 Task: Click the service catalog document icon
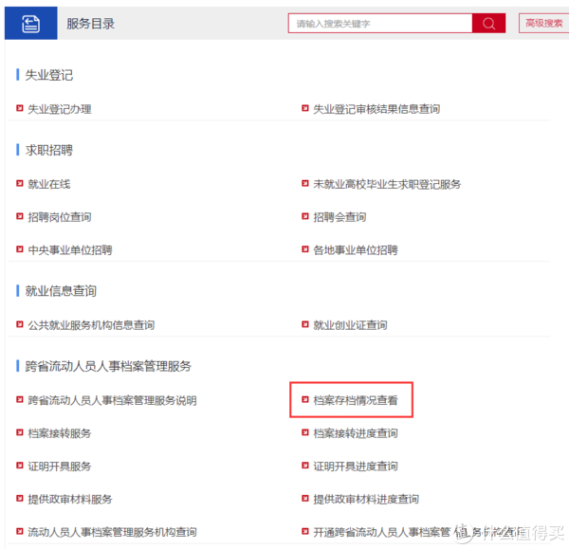(x=31, y=24)
